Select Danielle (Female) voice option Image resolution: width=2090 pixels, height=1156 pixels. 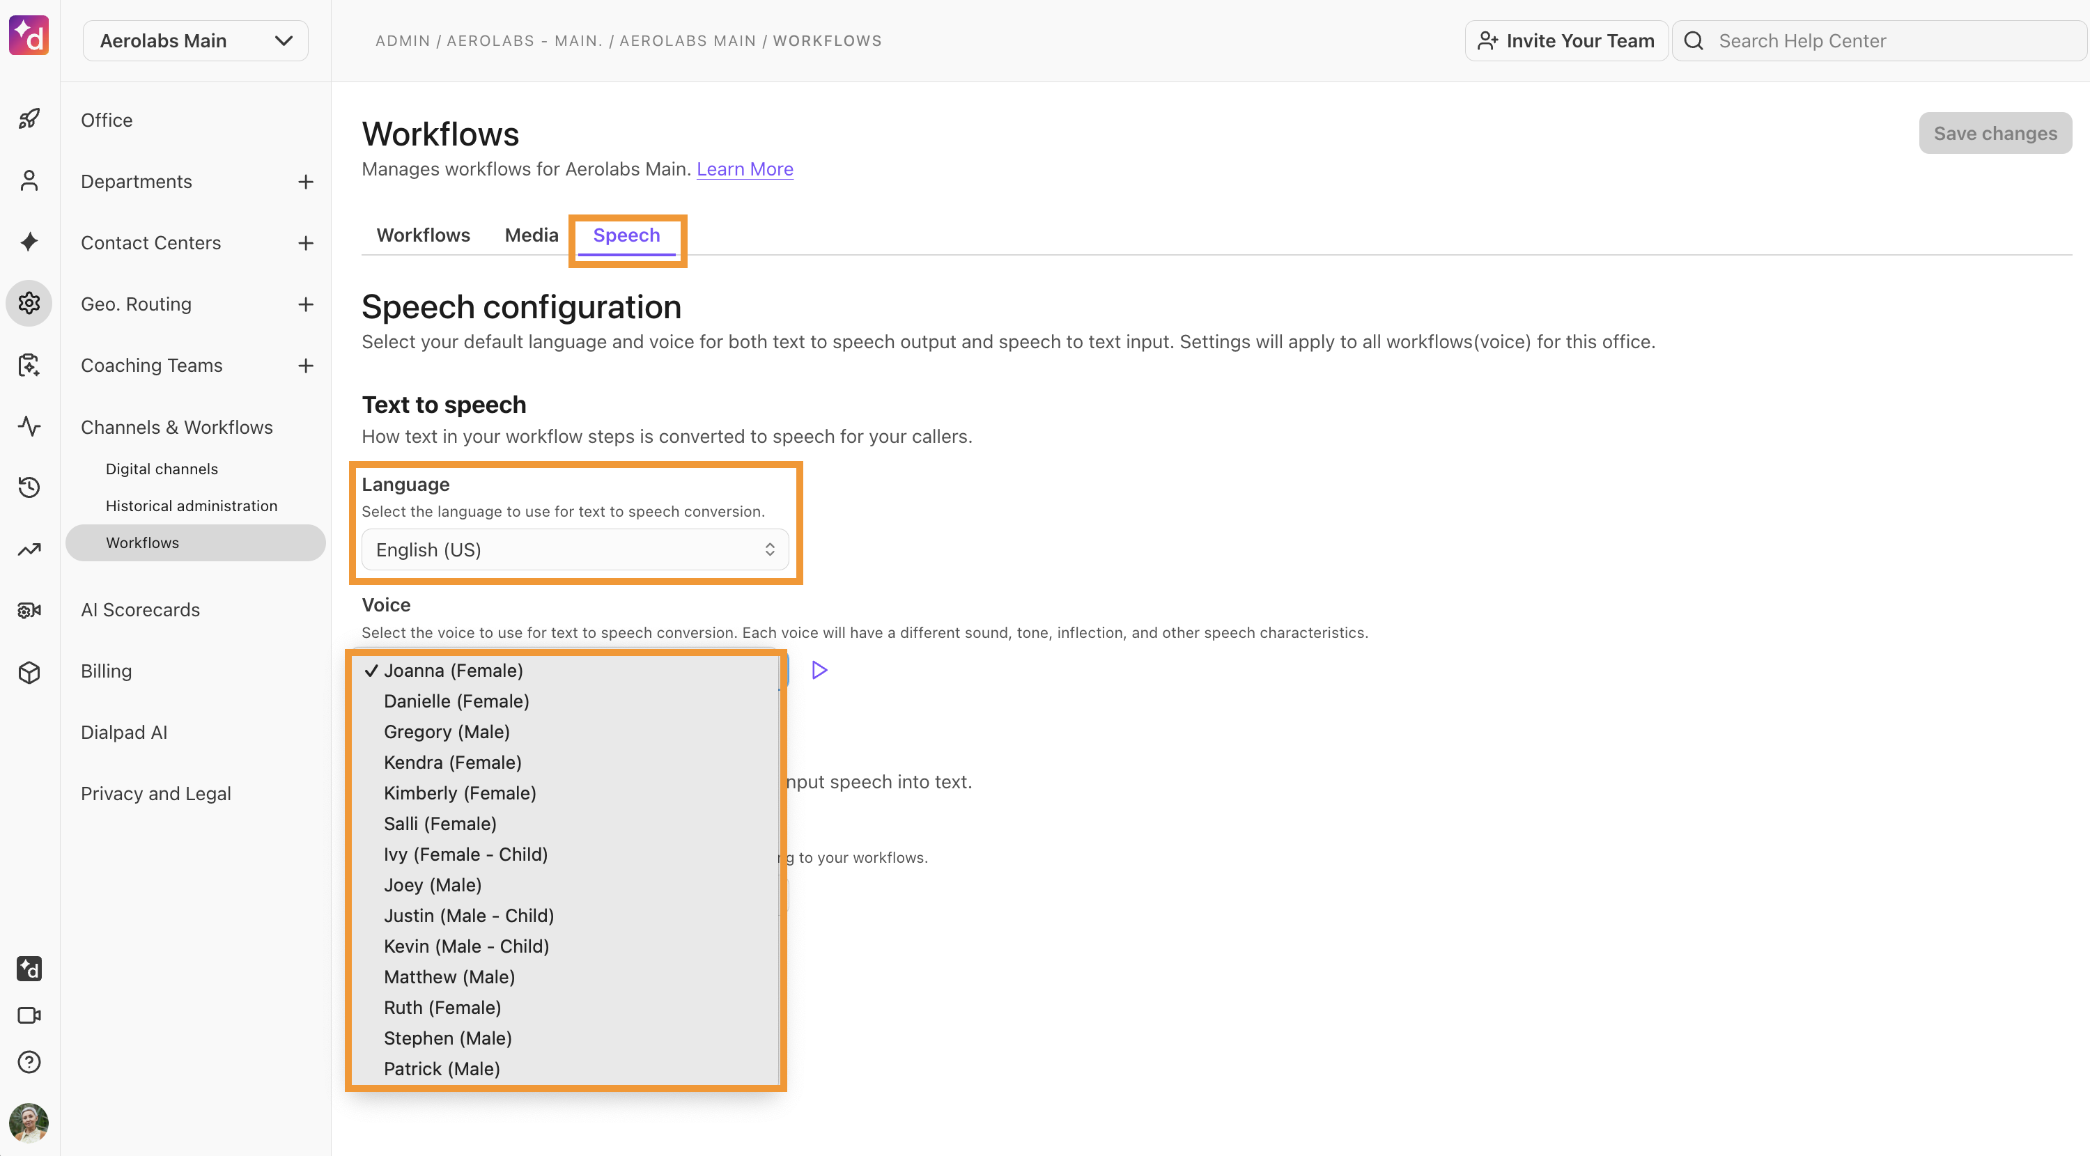[x=566, y=701]
